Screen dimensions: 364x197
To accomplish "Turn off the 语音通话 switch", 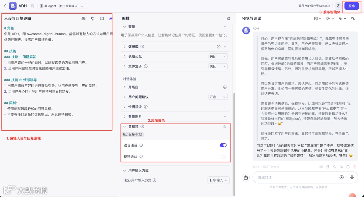I will coord(223,145).
